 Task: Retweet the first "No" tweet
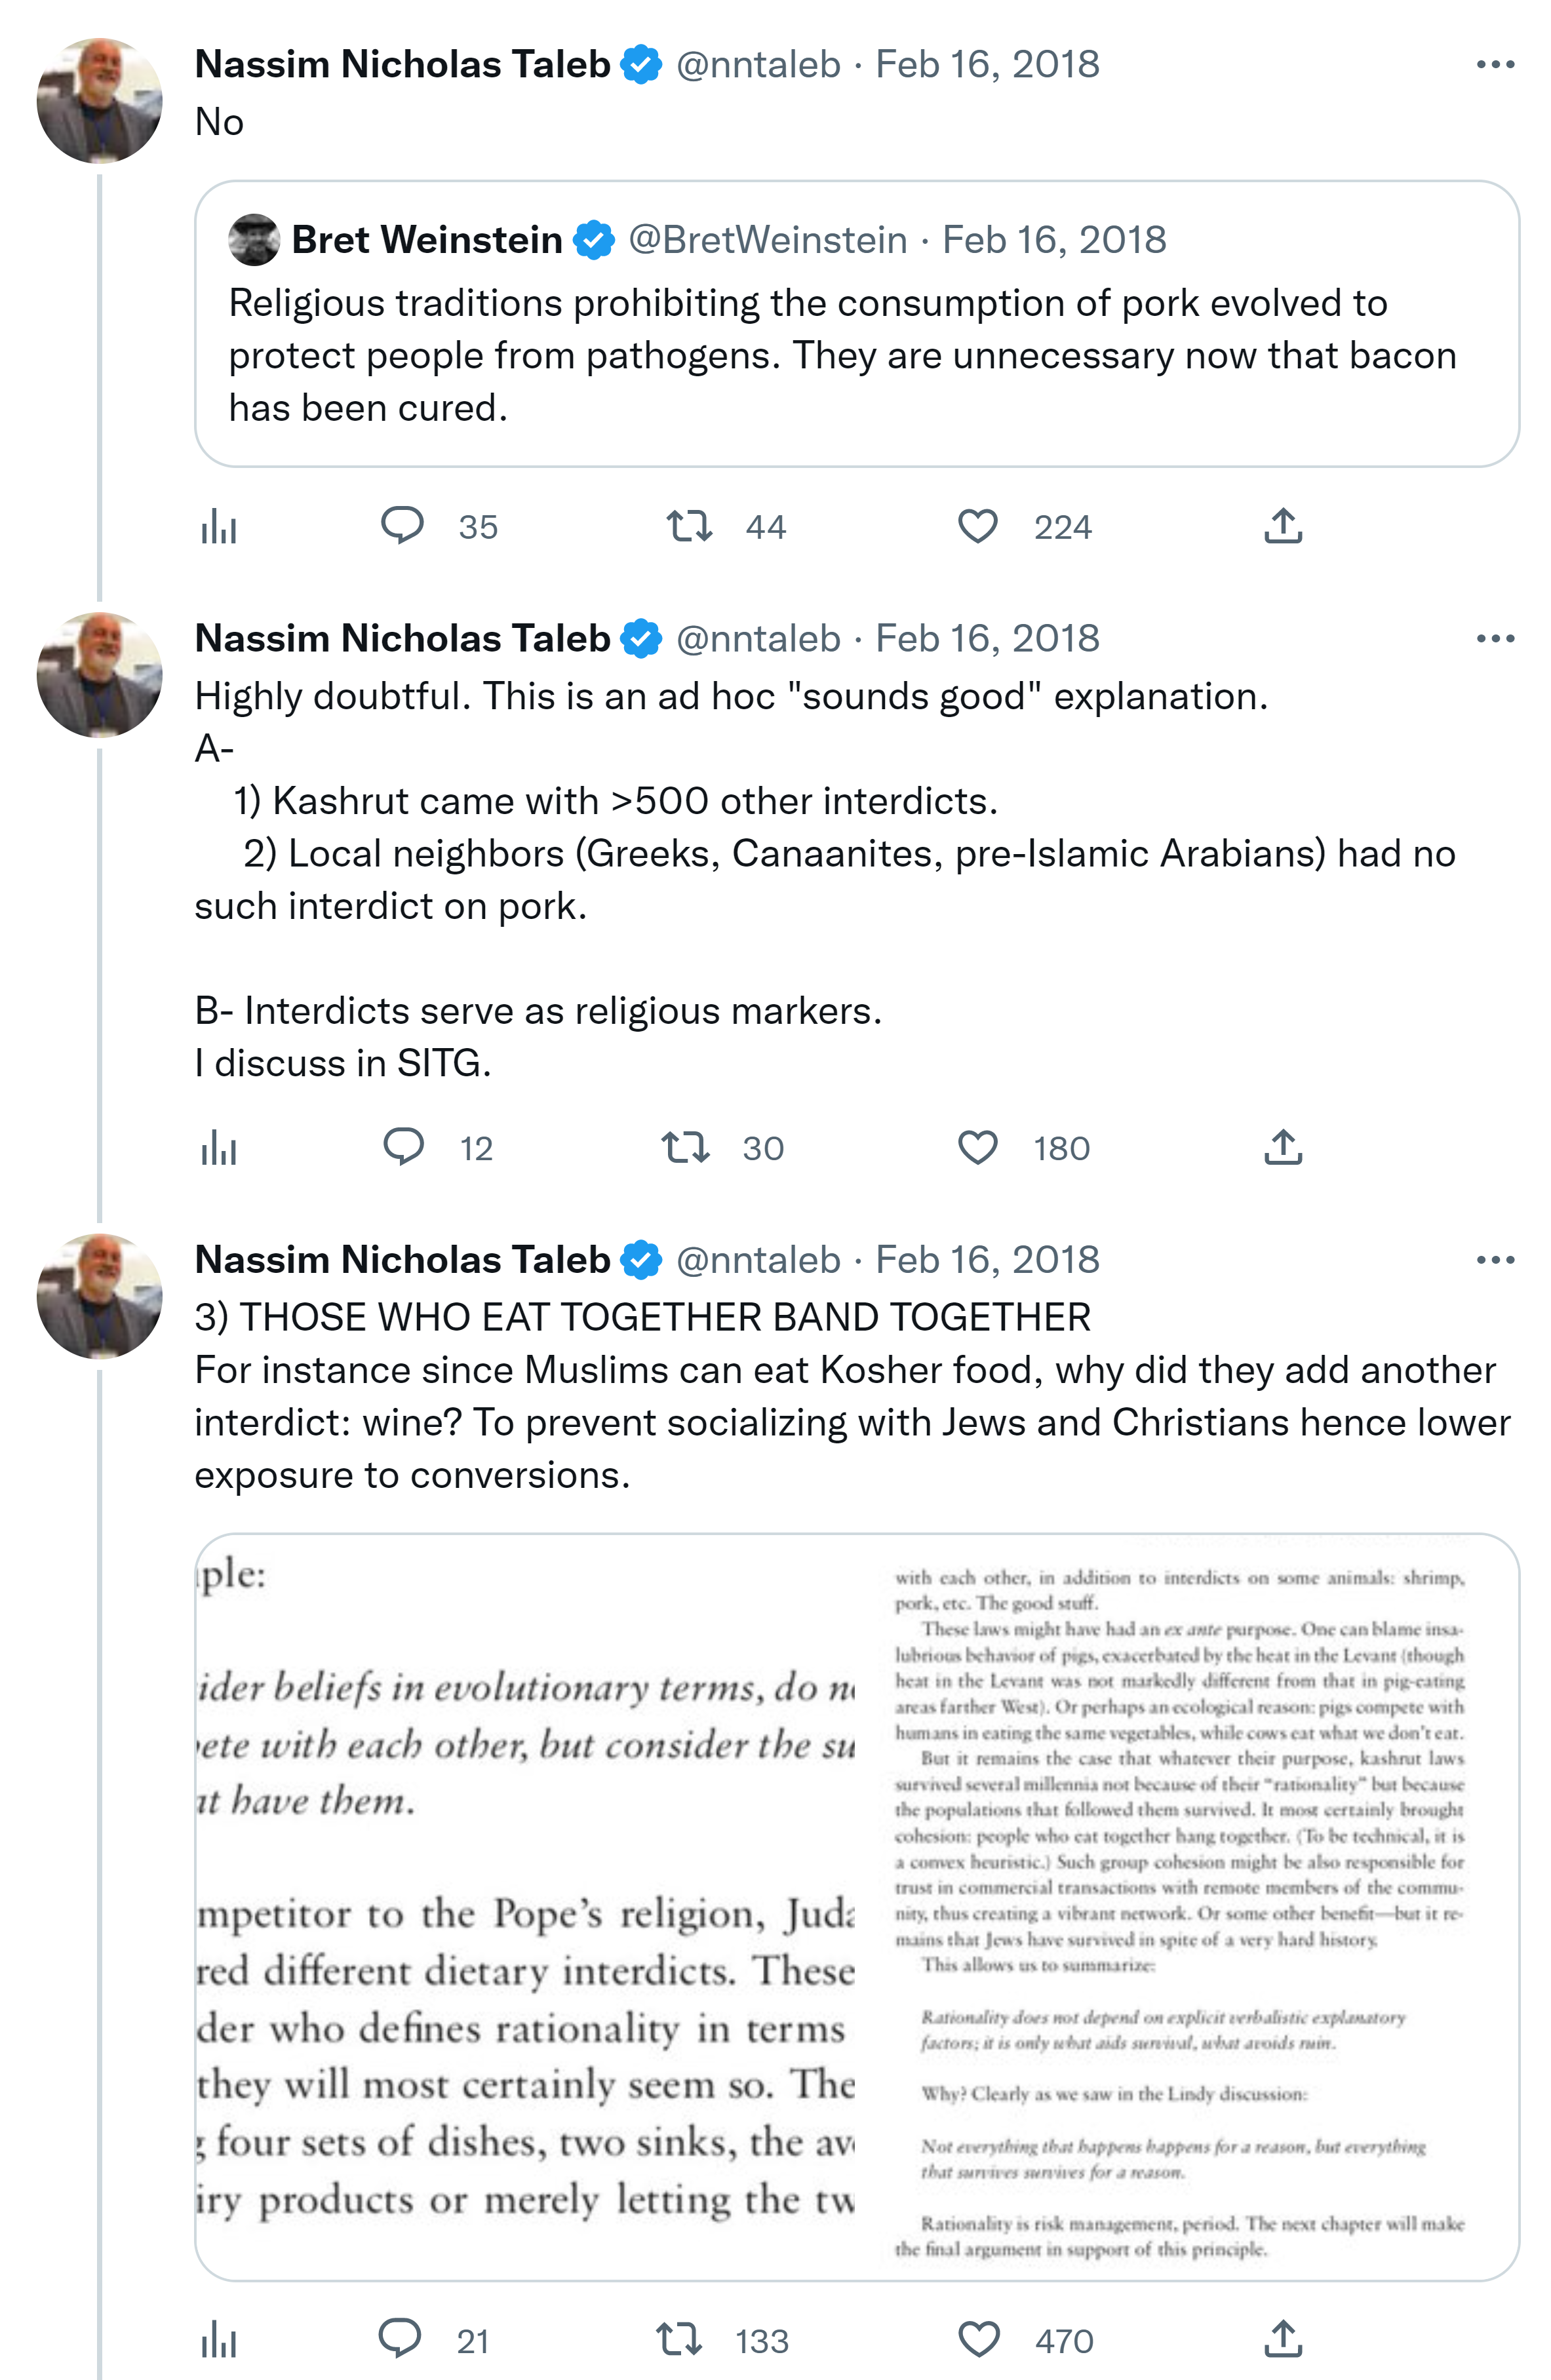click(x=689, y=526)
